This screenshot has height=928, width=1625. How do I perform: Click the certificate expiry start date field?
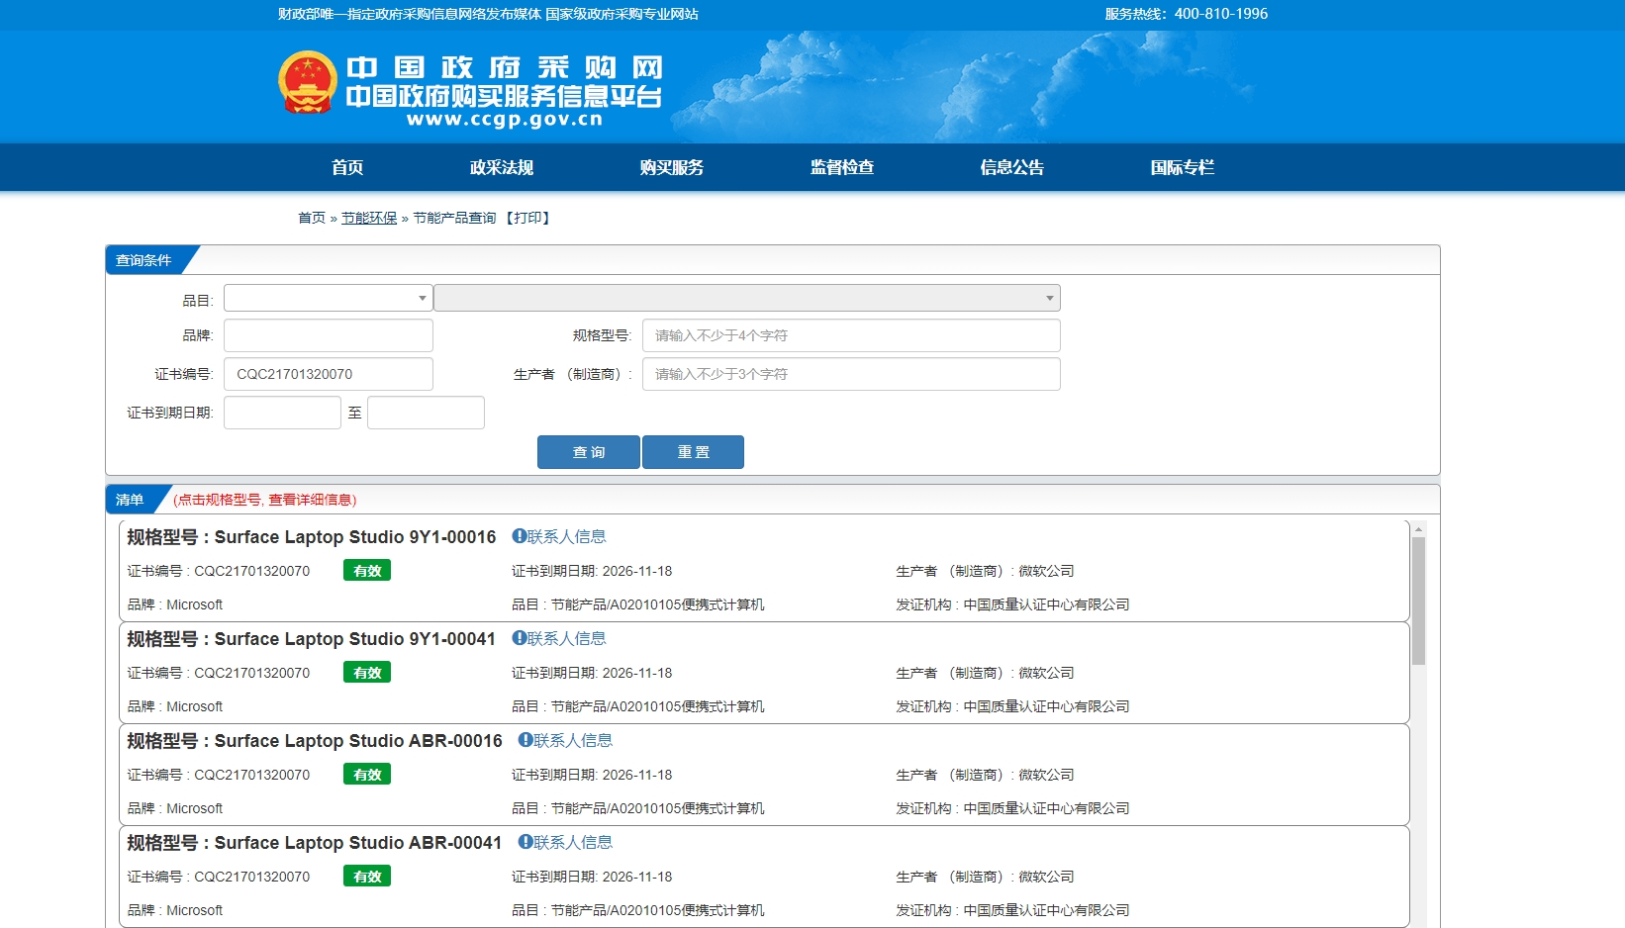(x=282, y=413)
